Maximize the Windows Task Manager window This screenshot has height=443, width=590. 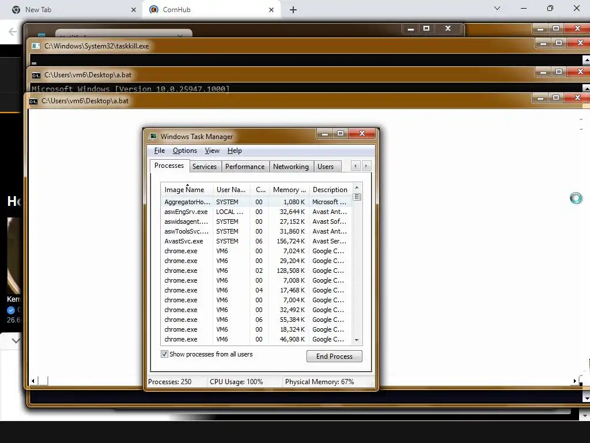341,133
